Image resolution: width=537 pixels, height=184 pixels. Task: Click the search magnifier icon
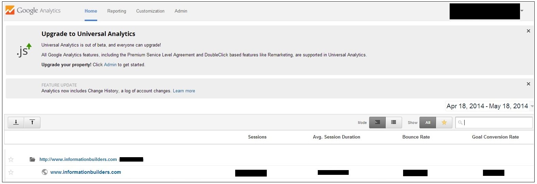click(x=460, y=123)
